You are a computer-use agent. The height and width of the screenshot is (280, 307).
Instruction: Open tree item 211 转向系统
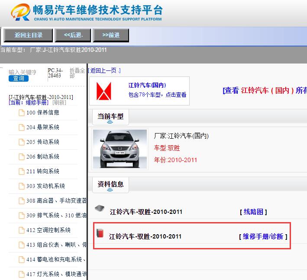[43, 172]
